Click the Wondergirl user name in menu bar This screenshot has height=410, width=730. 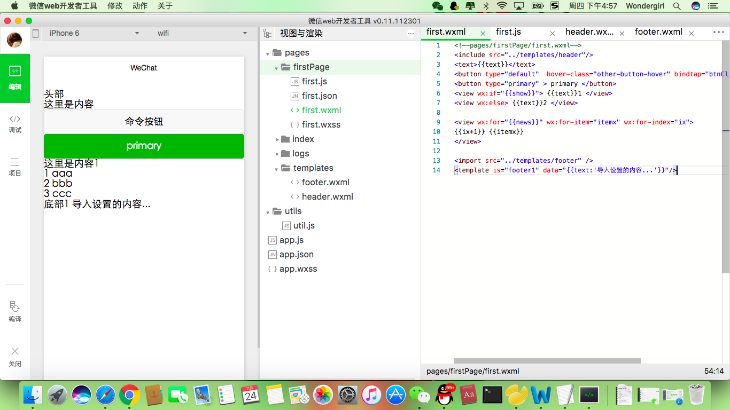tap(645, 6)
